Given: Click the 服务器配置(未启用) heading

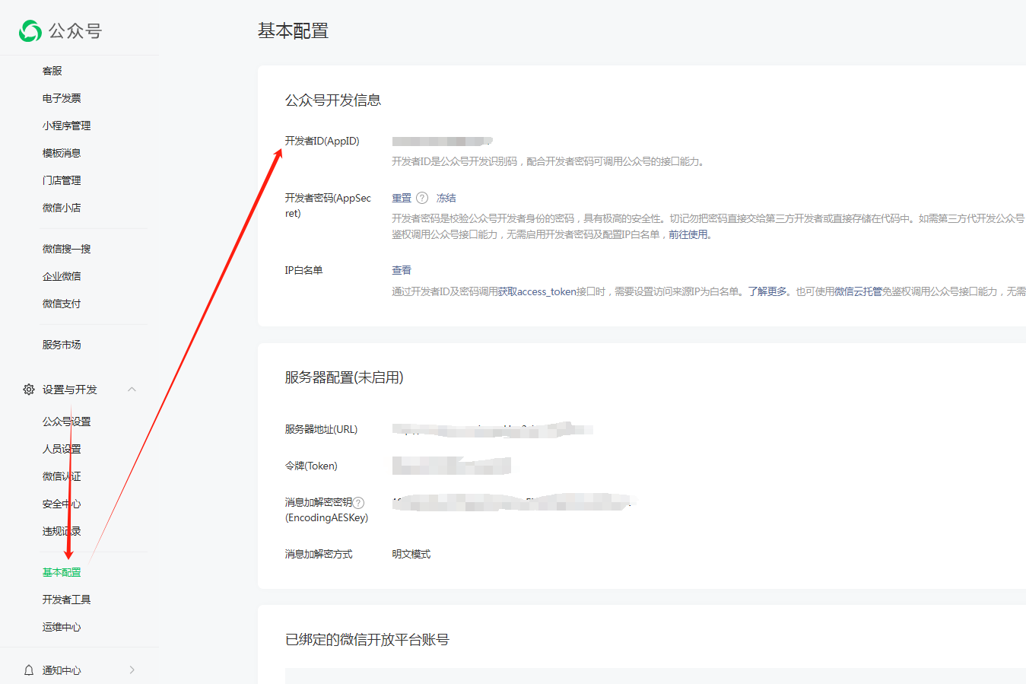Looking at the screenshot, I should pyautogui.click(x=345, y=377).
